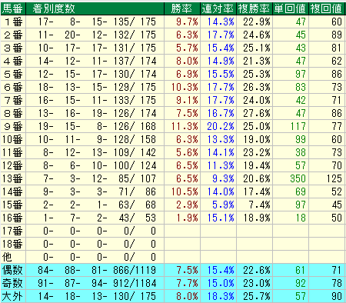Click the 125 複回値 value for 13番
This screenshot has height=303, width=346.
[x=334, y=179]
